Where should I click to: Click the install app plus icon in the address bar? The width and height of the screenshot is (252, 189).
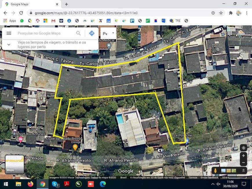213,13
